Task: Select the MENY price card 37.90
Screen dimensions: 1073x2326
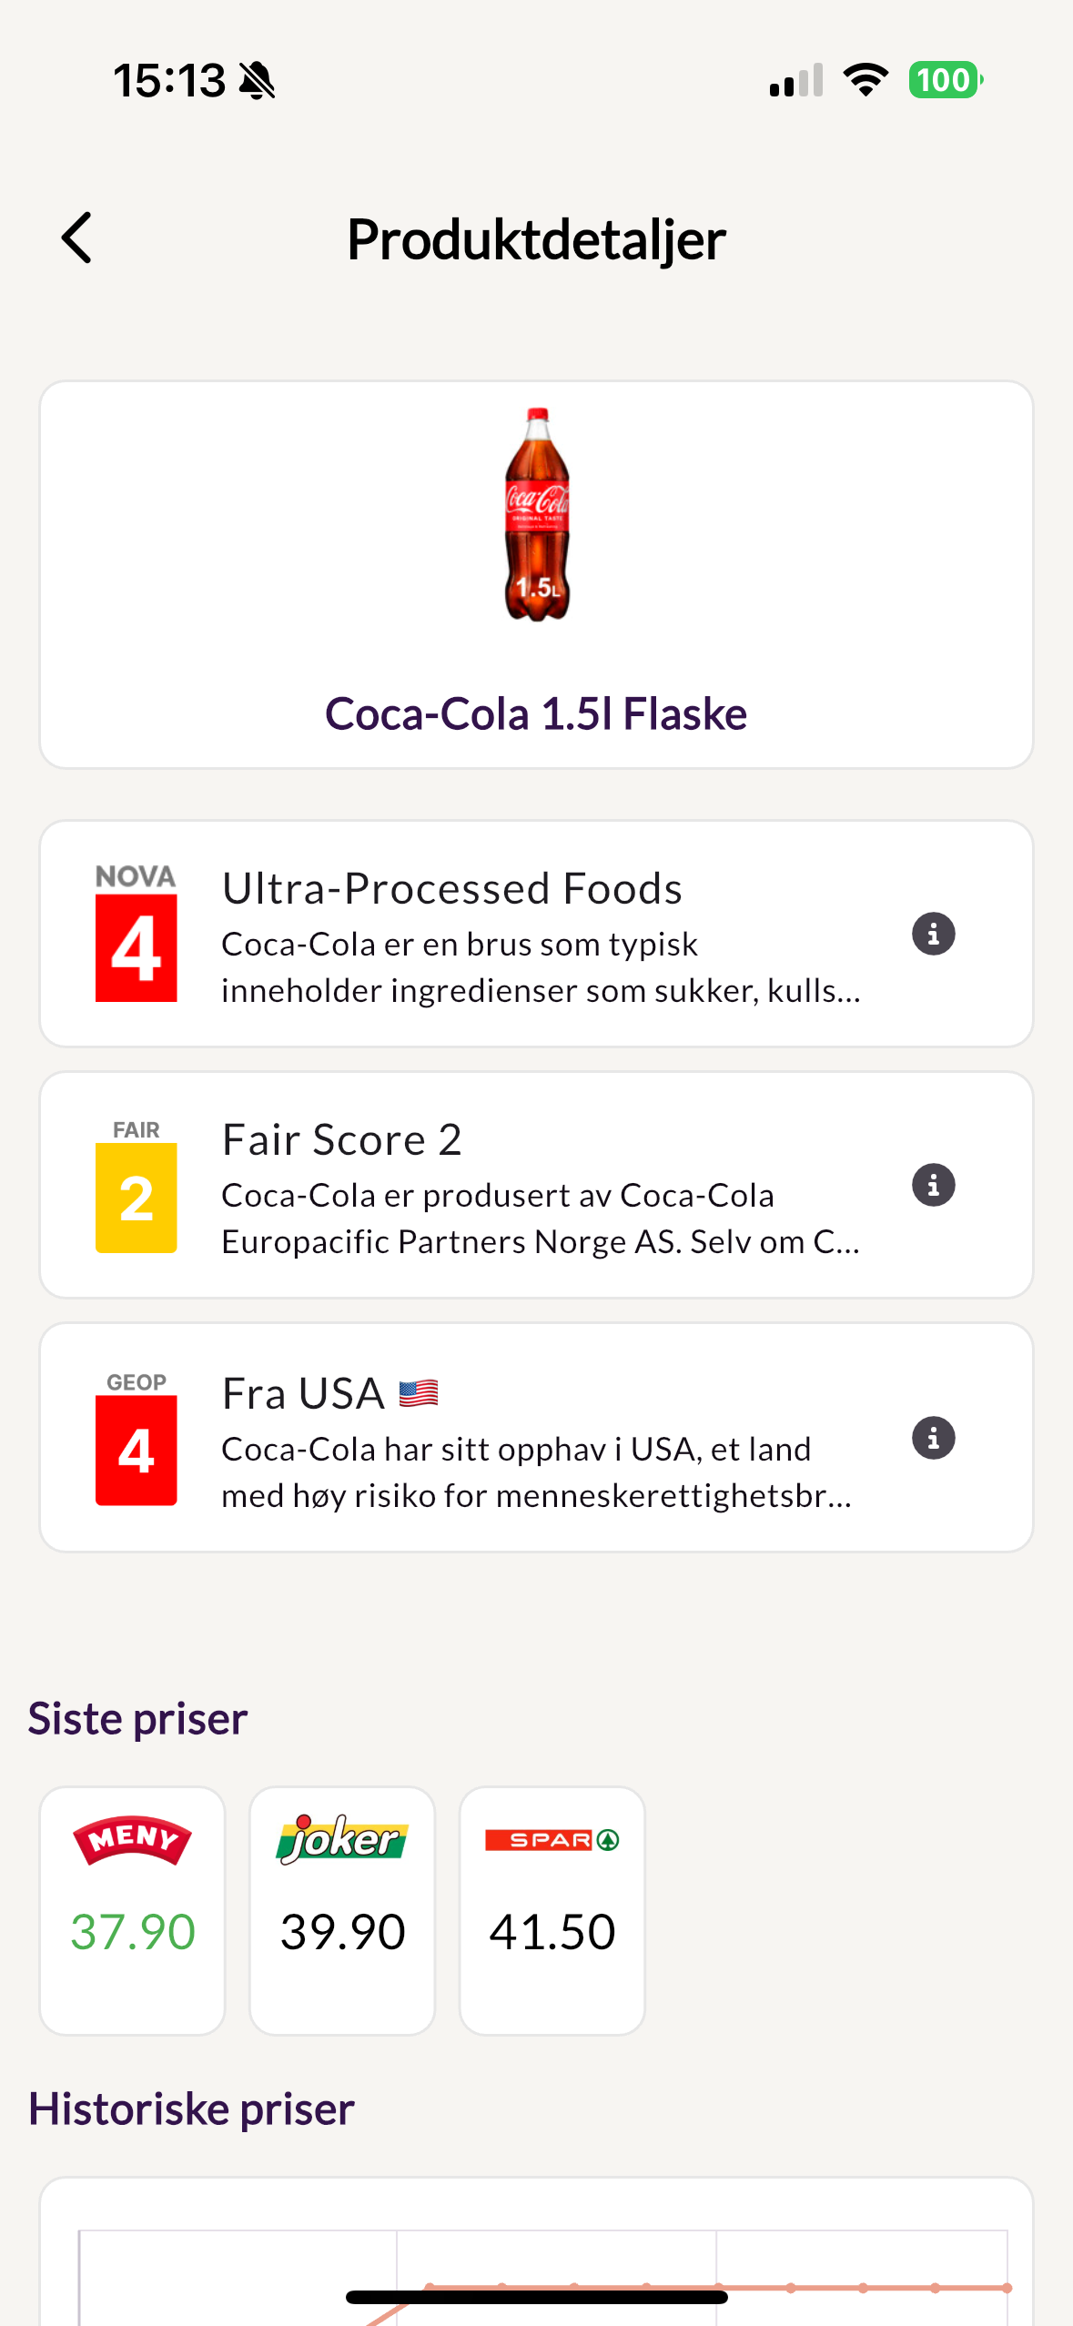Action: click(x=133, y=1910)
